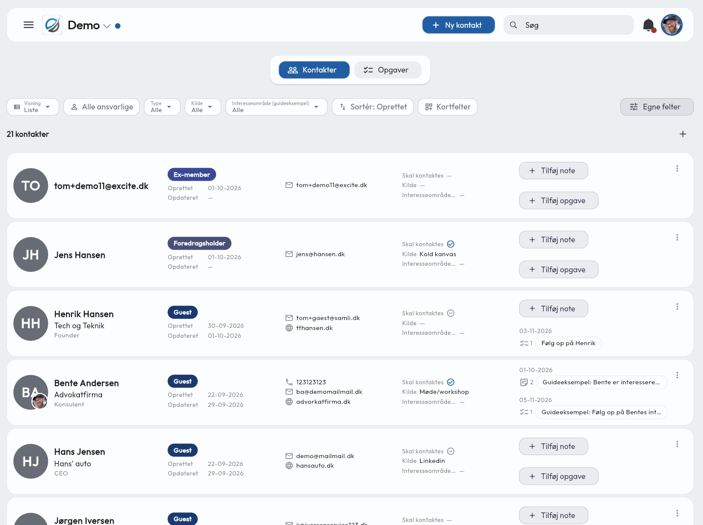Open the Følg op på Henrik task
The height and width of the screenshot is (525, 703).
click(x=568, y=343)
